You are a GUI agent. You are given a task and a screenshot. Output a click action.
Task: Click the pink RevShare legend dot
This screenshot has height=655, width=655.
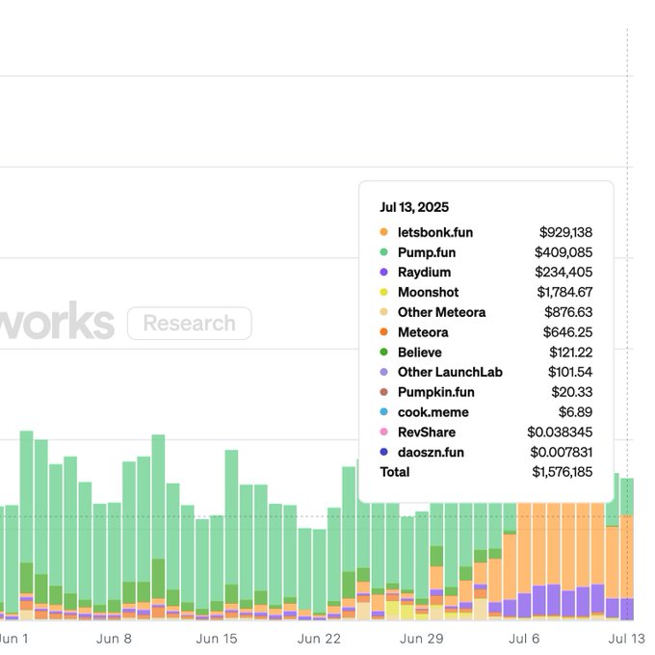point(383,432)
